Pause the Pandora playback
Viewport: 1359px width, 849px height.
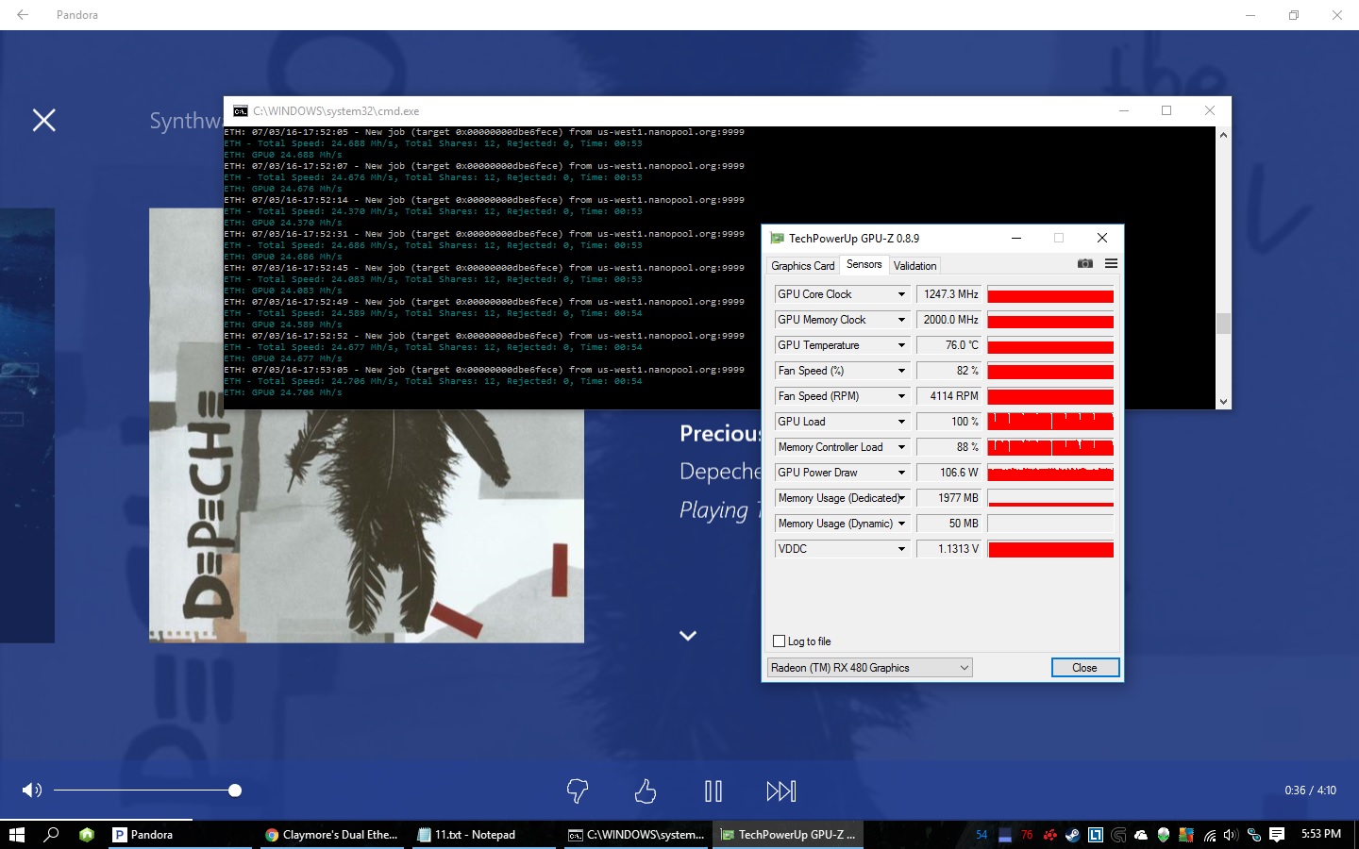pos(713,791)
